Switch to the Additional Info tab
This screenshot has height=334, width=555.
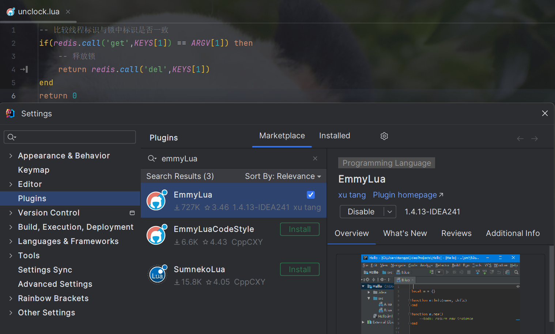[513, 233]
